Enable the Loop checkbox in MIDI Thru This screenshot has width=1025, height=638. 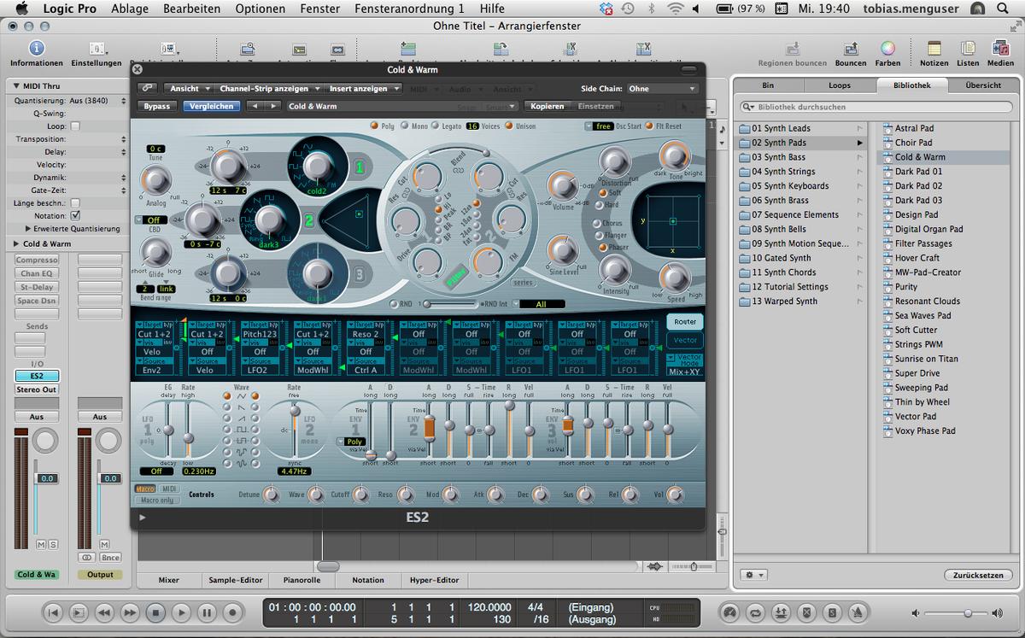pyautogui.click(x=75, y=126)
